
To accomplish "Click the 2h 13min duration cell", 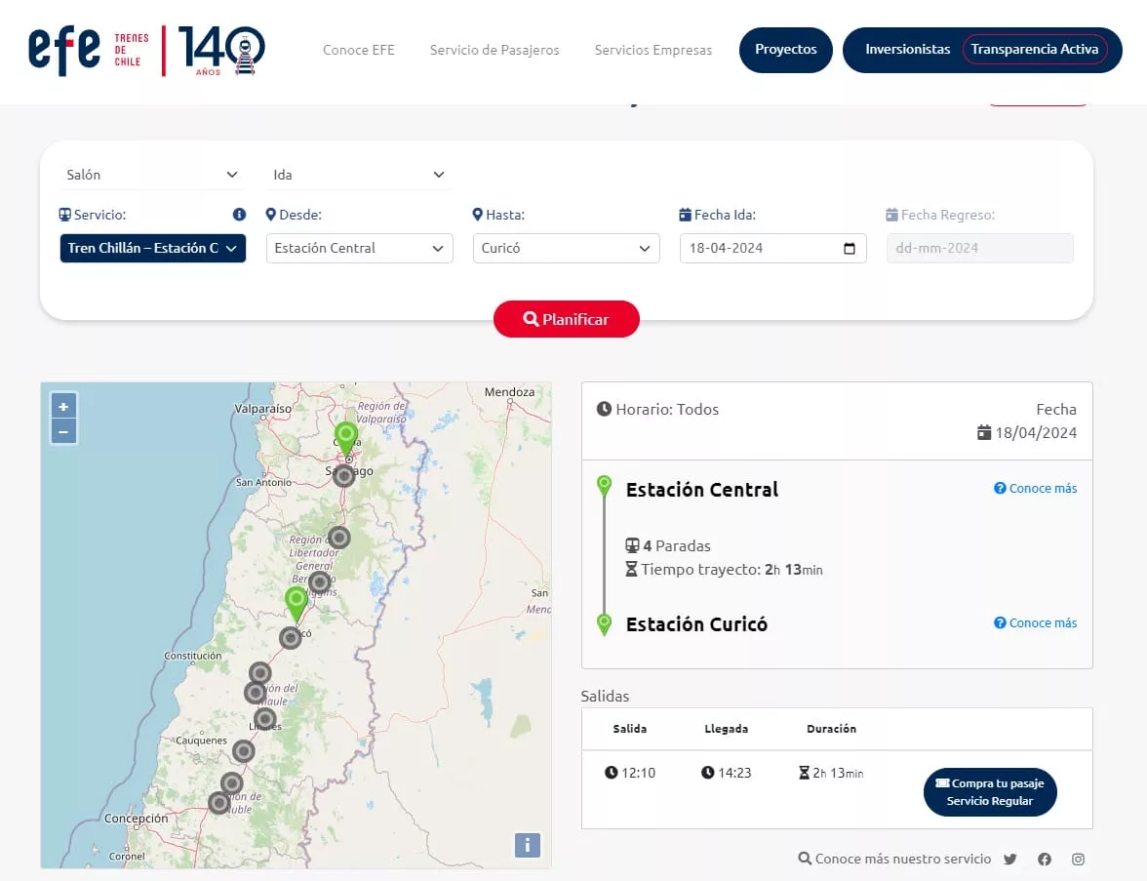I will click(x=831, y=773).
